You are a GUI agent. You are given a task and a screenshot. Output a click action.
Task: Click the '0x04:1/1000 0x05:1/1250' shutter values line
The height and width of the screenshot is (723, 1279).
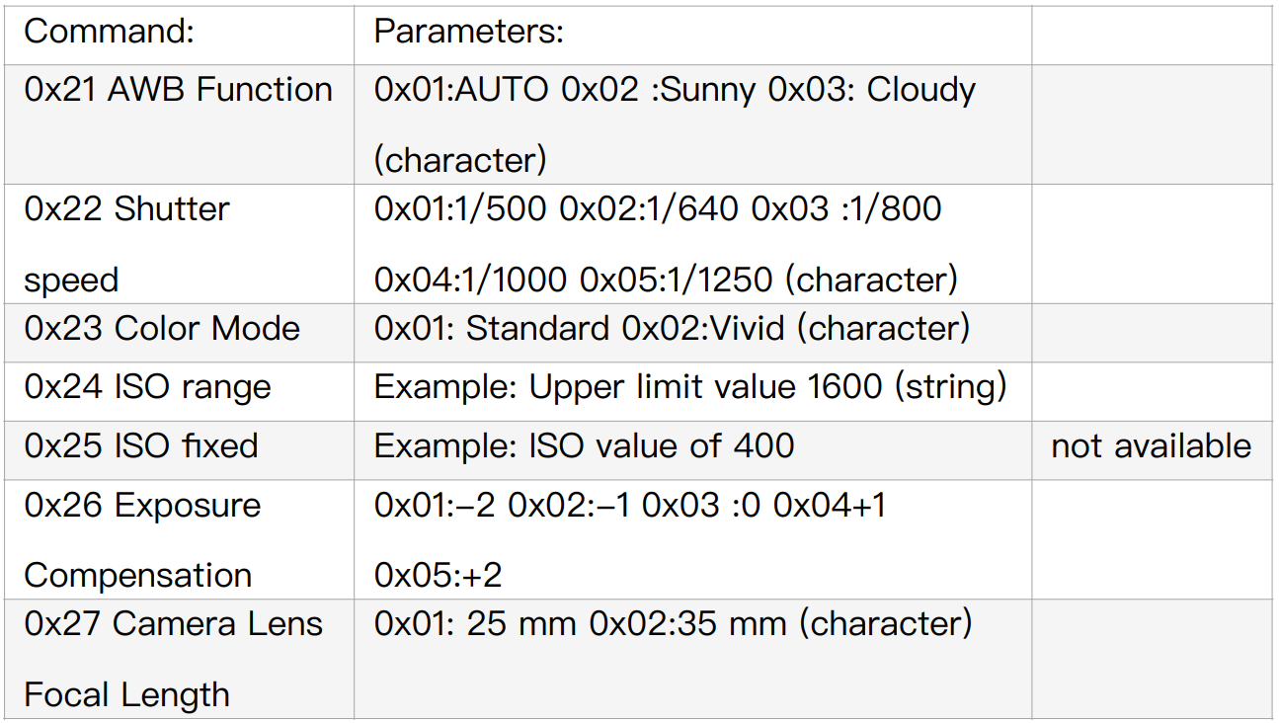pos(666,281)
